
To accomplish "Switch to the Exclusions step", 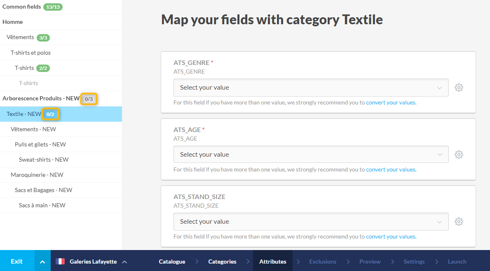I will 322,262.
